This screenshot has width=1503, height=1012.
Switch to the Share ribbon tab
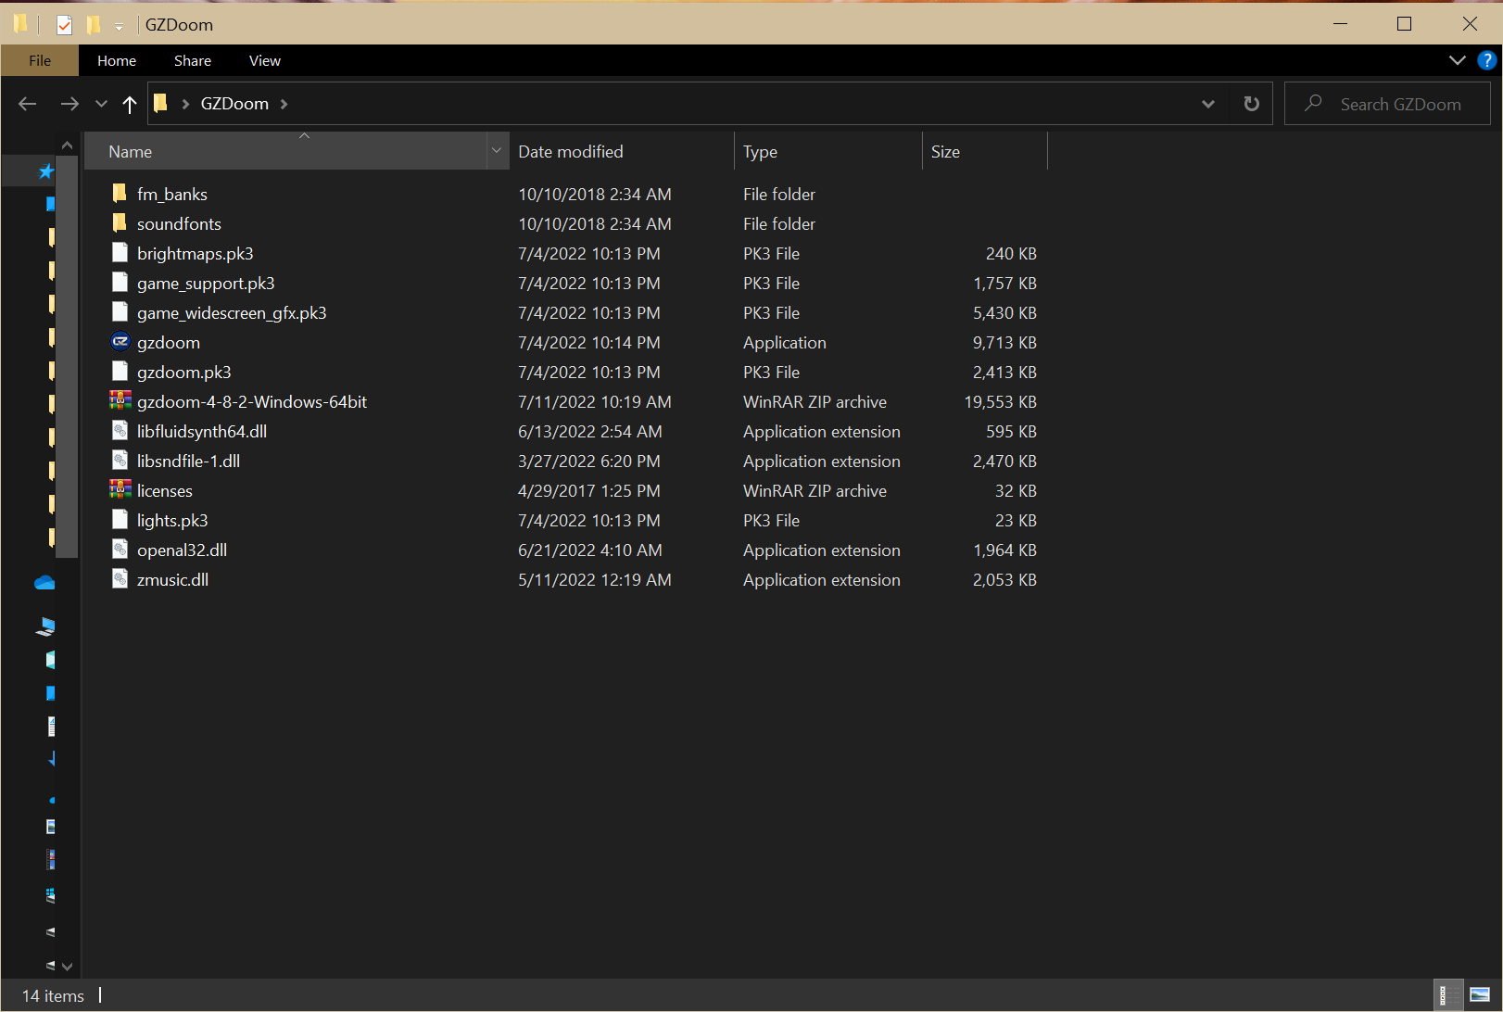click(x=193, y=60)
